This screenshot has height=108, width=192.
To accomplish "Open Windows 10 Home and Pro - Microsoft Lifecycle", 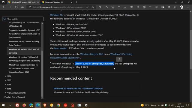I will point(78,88).
